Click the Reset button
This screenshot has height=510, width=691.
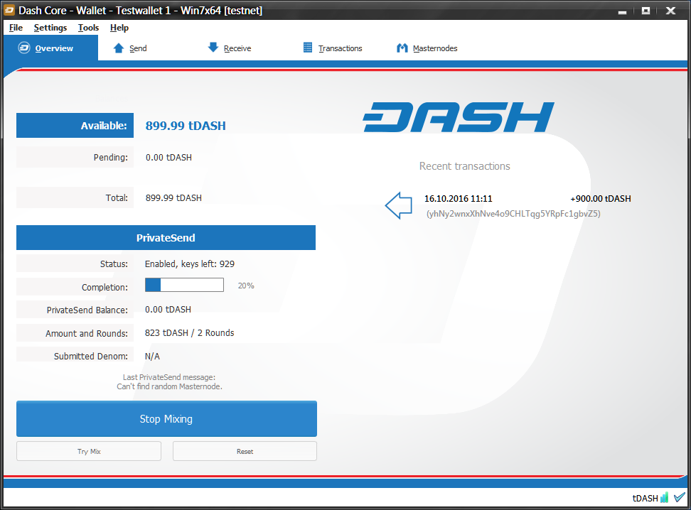[x=245, y=452]
